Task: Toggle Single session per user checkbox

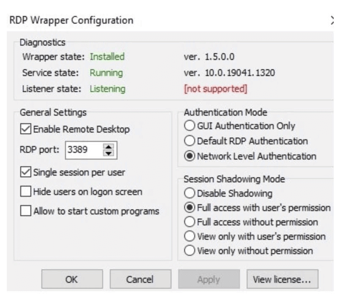Action: [x=26, y=172]
